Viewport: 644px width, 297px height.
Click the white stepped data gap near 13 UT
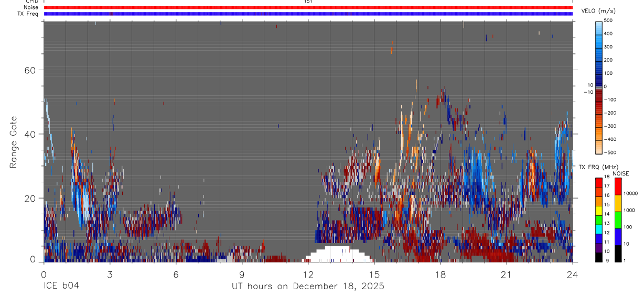337,255
